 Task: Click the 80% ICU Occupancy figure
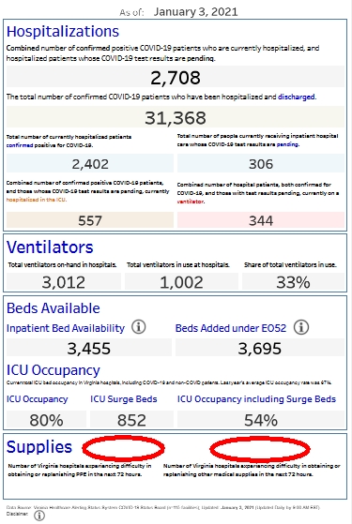(47, 419)
